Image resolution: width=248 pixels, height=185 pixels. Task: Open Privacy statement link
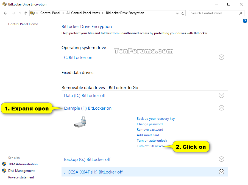[21, 177]
